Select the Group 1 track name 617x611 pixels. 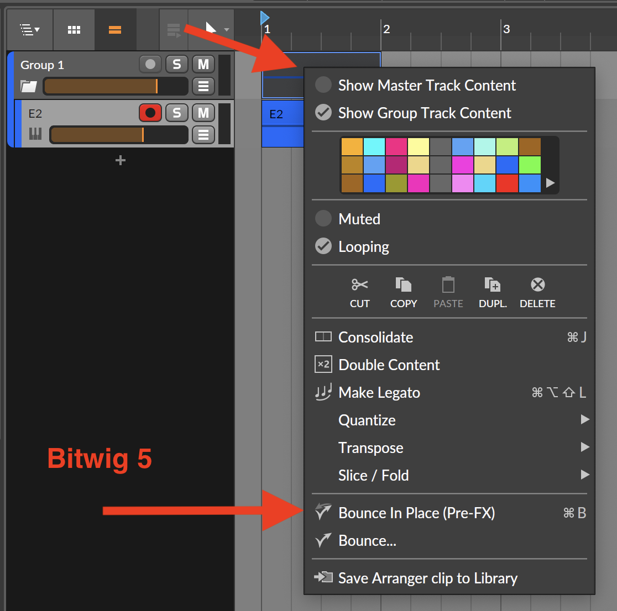click(x=42, y=65)
